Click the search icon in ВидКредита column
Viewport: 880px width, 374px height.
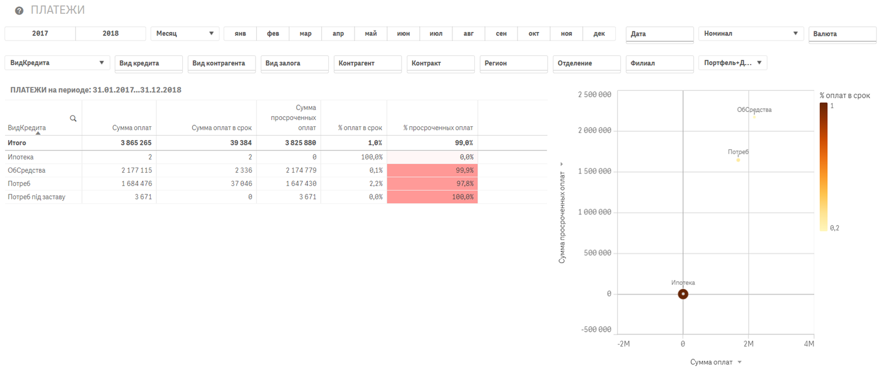(x=73, y=118)
